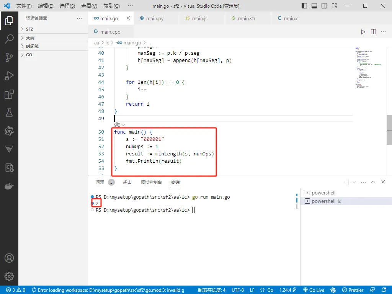Open the Accounts menu icon
The height and width of the screenshot is (294, 392).
click(9, 258)
